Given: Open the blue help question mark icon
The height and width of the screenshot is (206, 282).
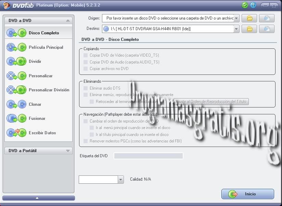Looking at the screenshot, I should coord(253,5).
